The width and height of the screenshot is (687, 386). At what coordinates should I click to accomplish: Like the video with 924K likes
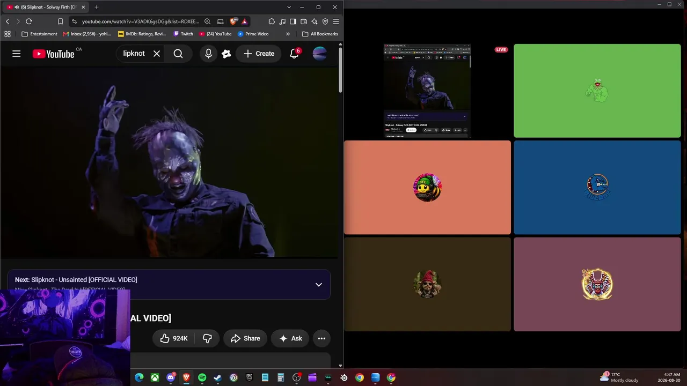pyautogui.click(x=174, y=338)
